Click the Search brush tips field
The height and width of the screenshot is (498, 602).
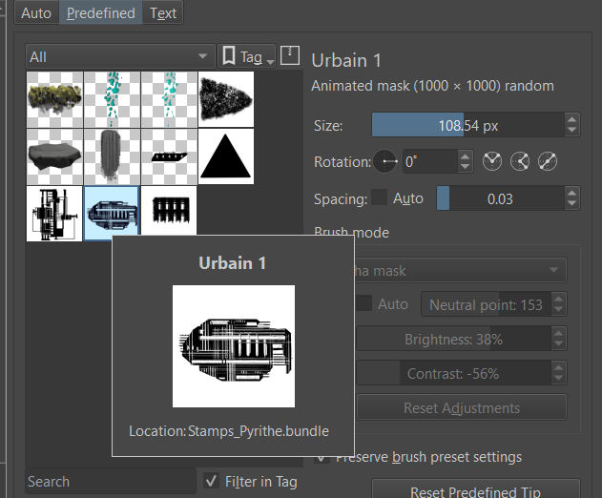pyautogui.click(x=108, y=482)
